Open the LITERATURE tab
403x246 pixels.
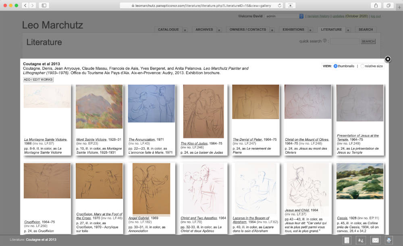pos(331,29)
